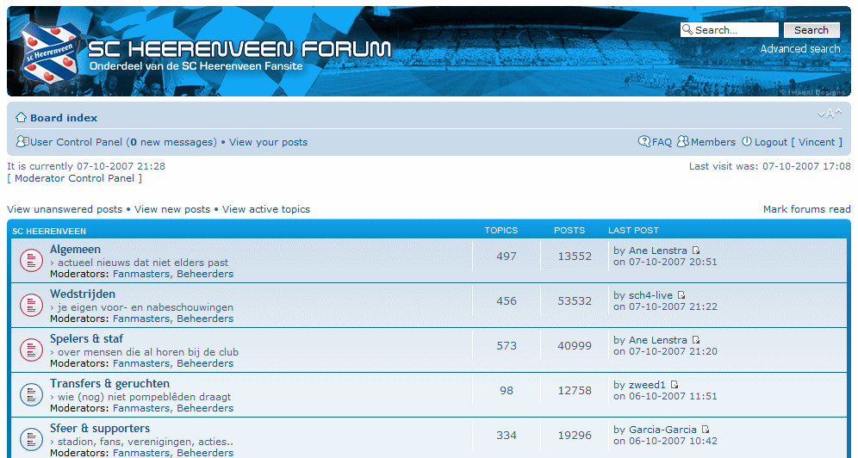Open sch4-live user profile
Image resolution: width=858 pixels, height=458 pixels.
[x=650, y=295]
